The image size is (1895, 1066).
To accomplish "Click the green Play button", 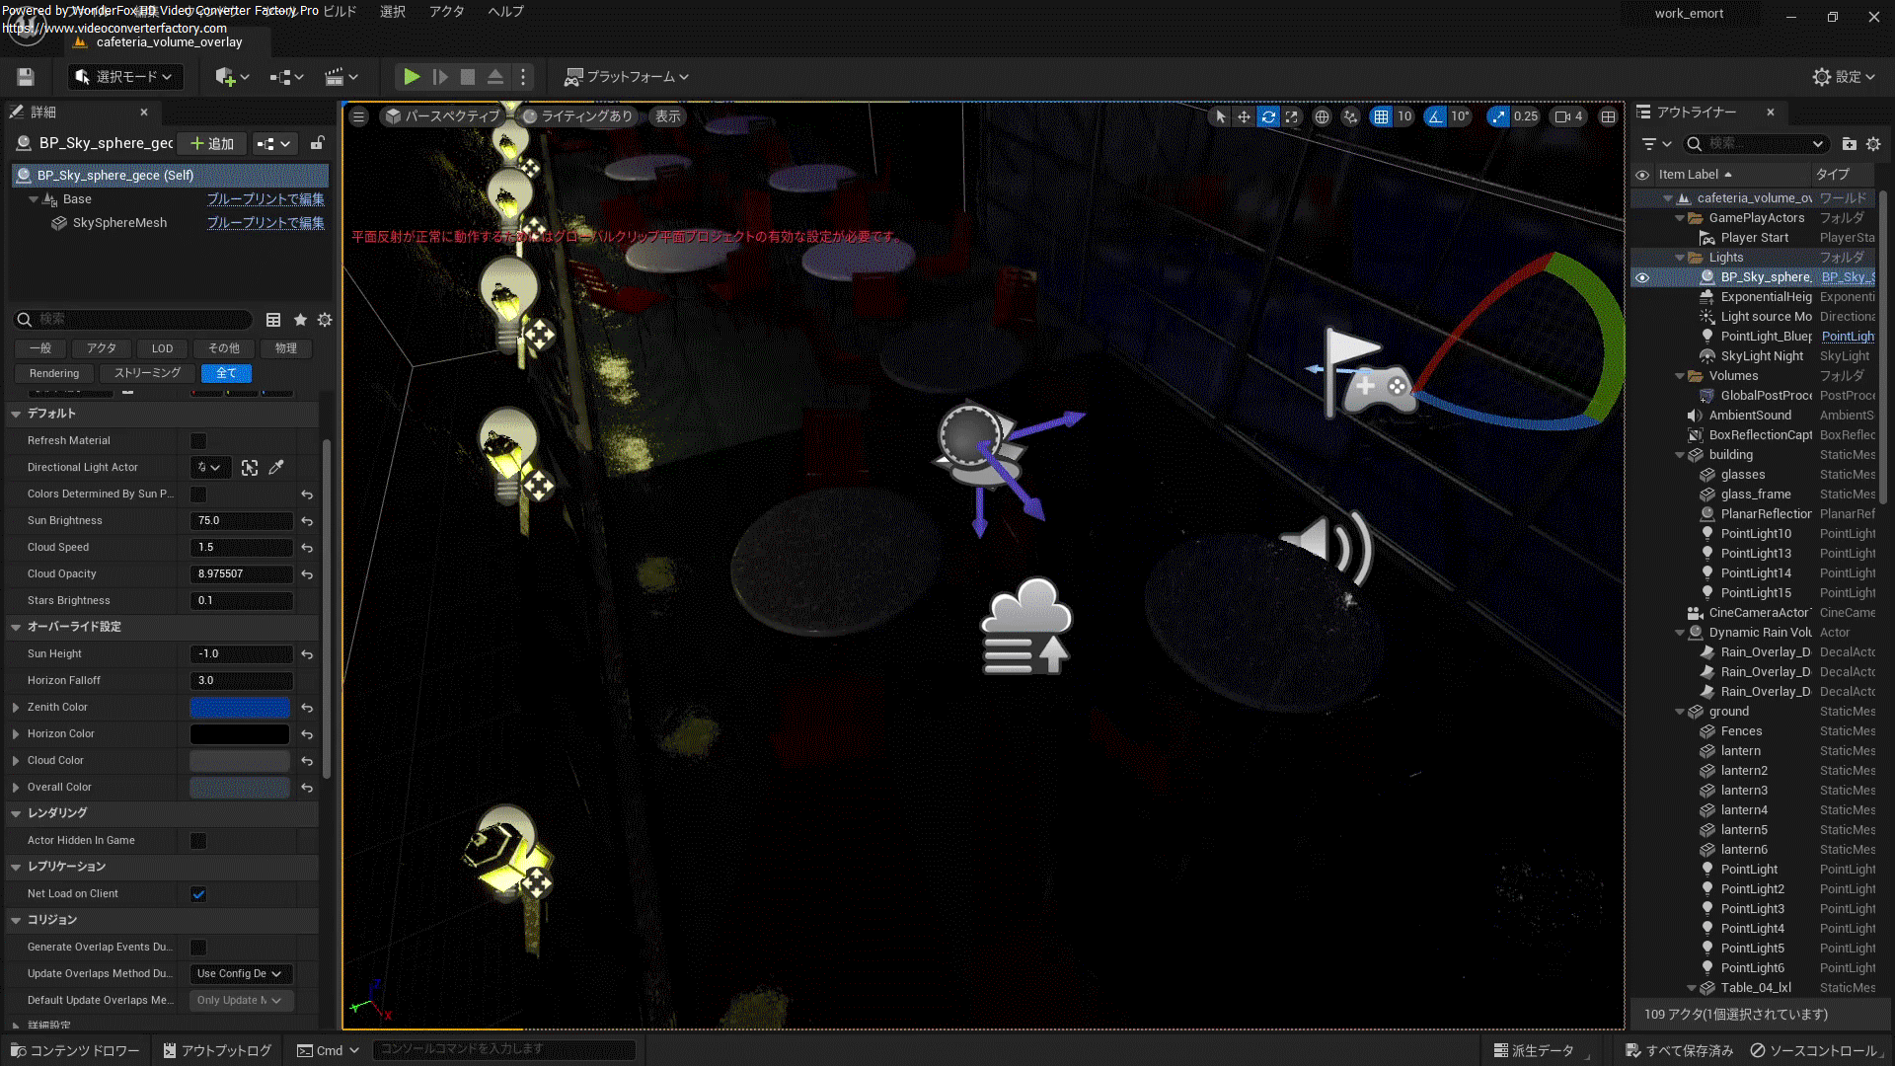I will [x=412, y=76].
